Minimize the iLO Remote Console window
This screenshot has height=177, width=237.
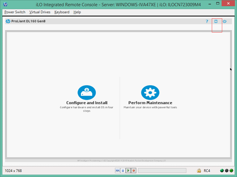click(x=210, y=4)
